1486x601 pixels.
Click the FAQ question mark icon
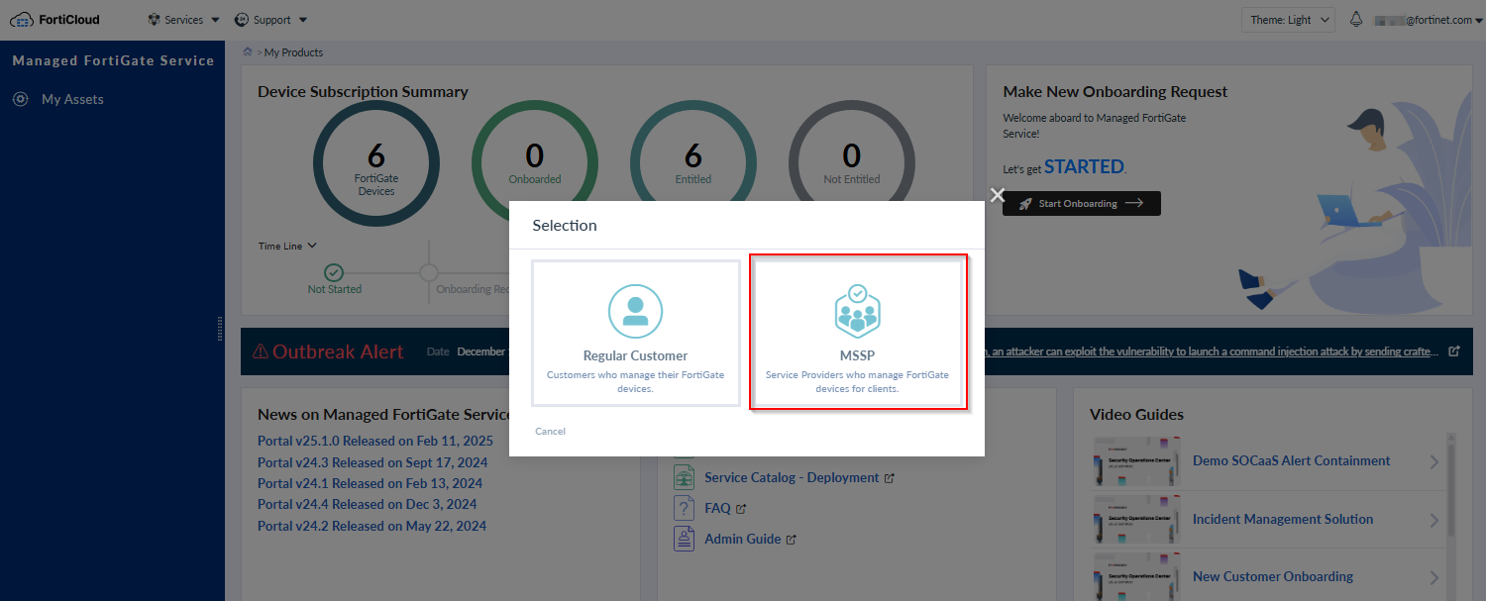pos(685,507)
